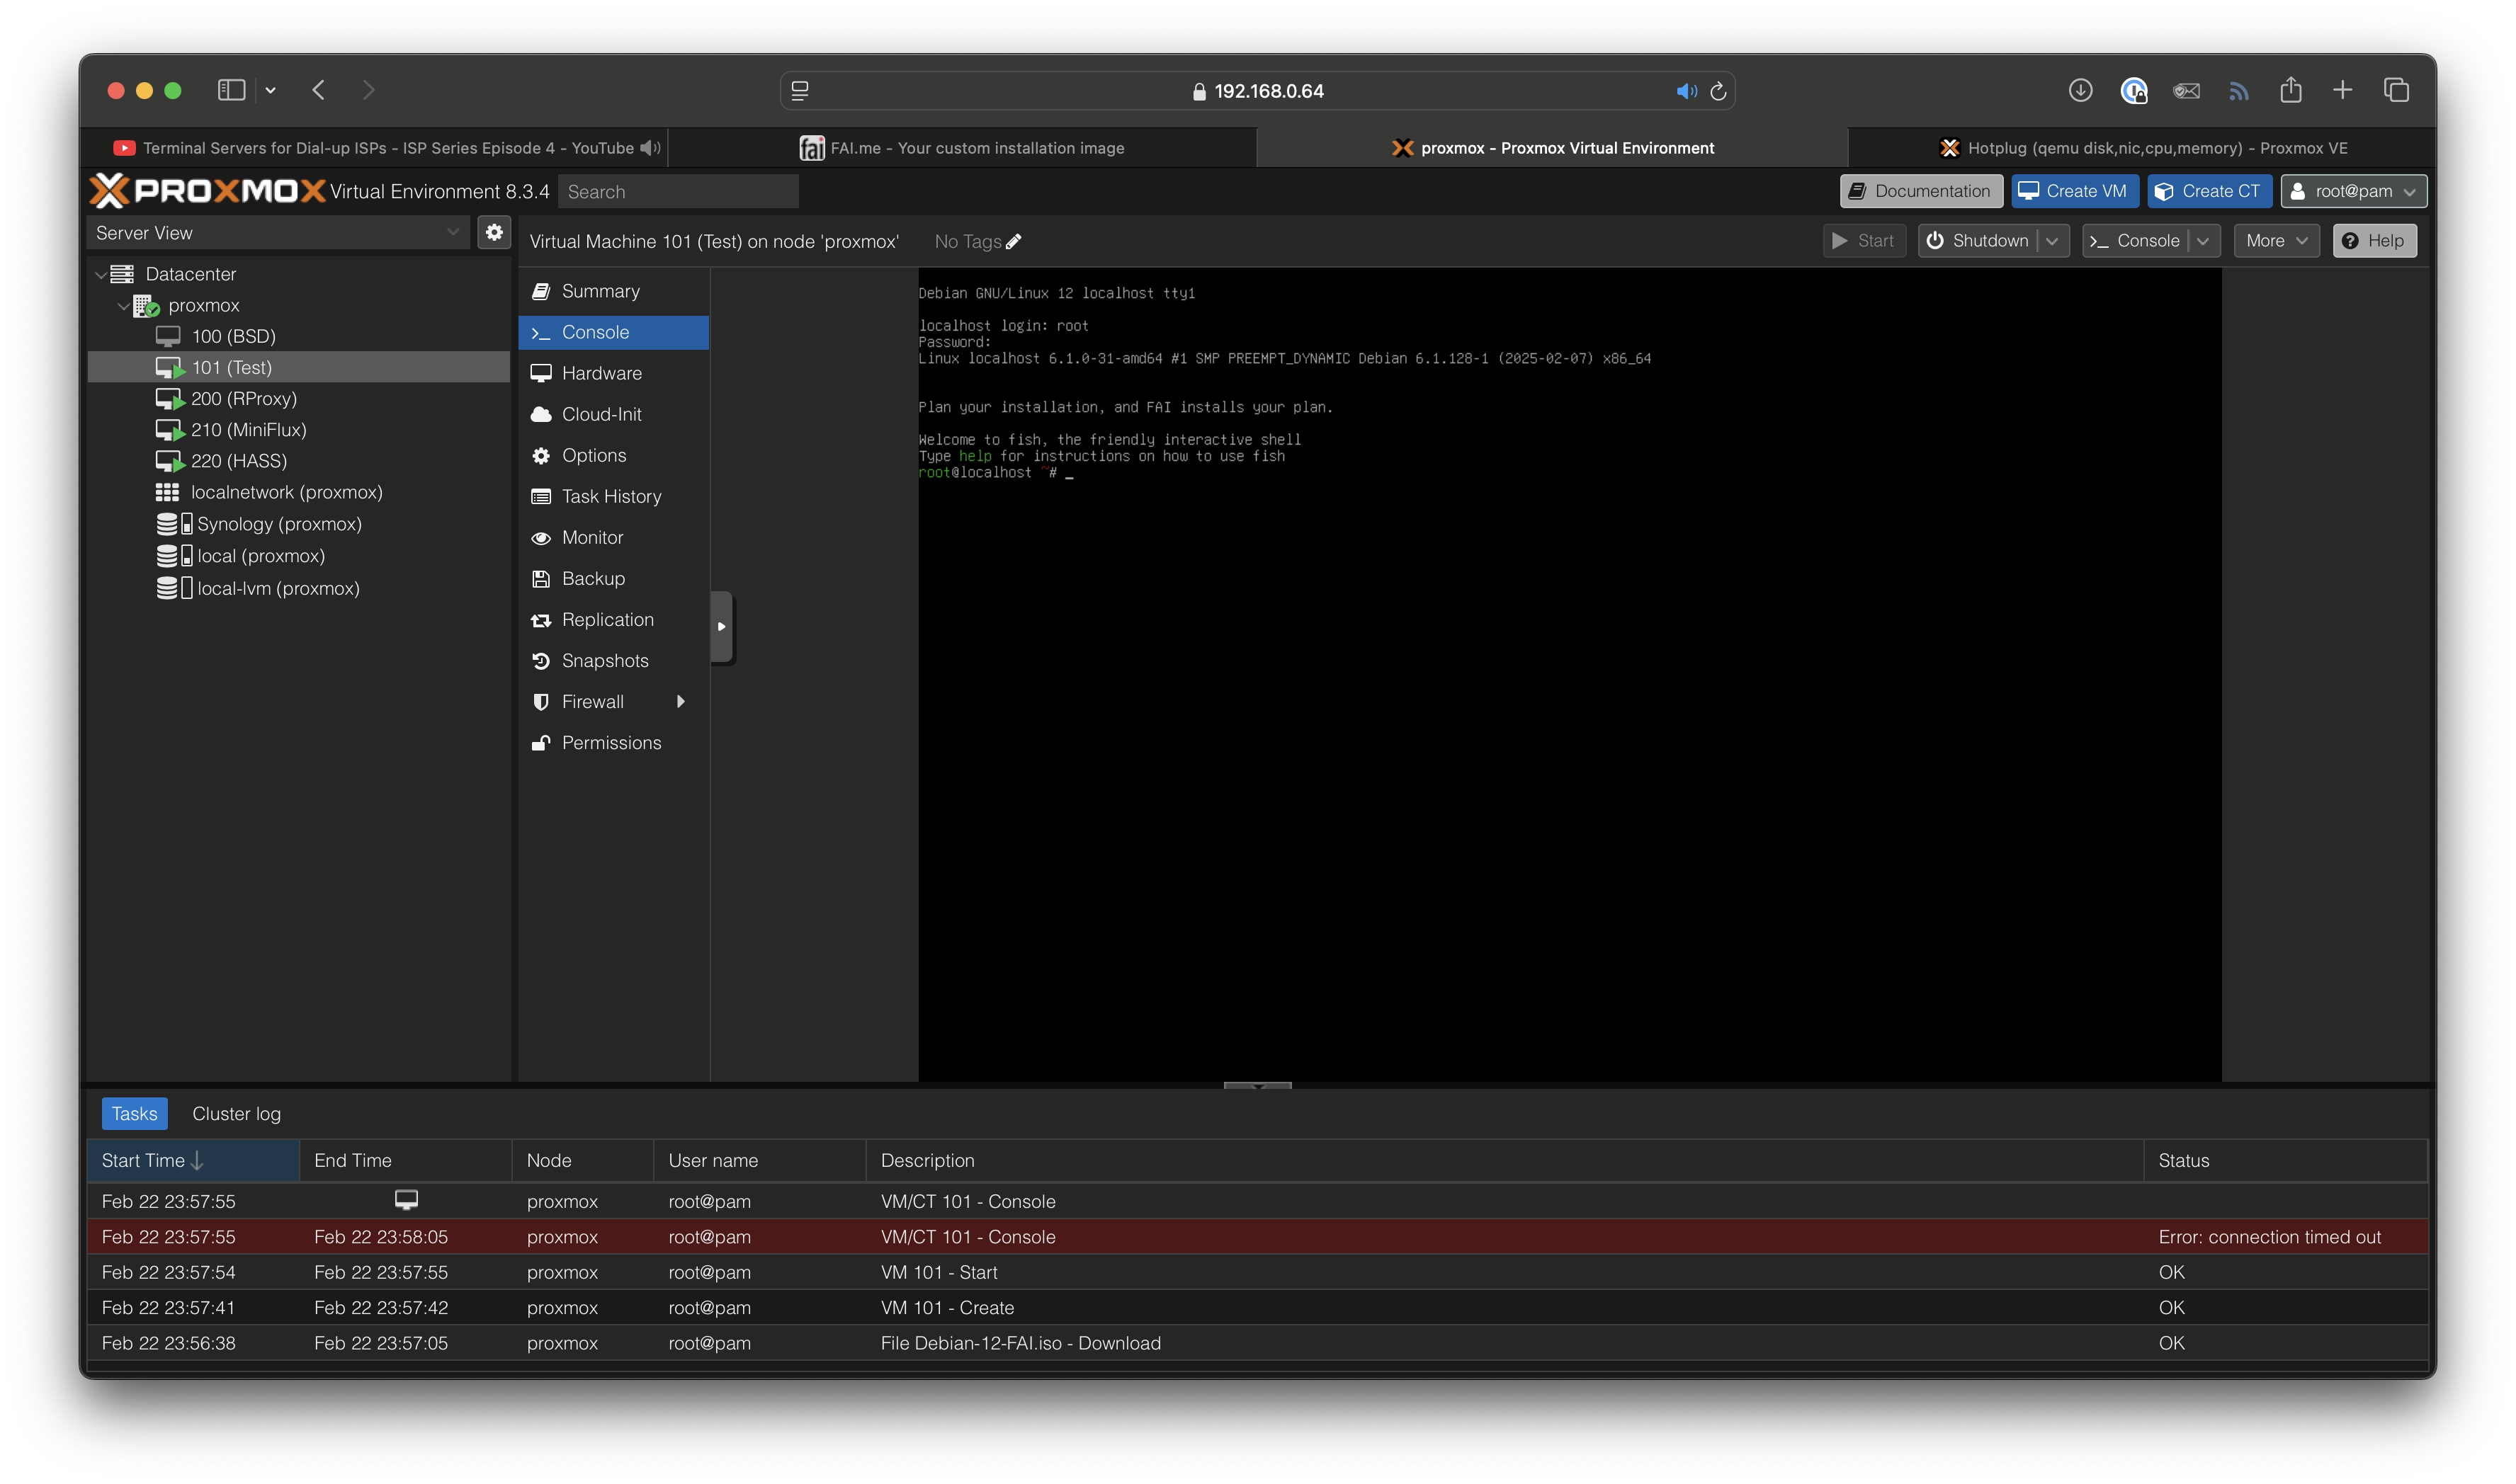Open Console button dropdown arrow
The width and height of the screenshot is (2516, 1484).
[2203, 241]
